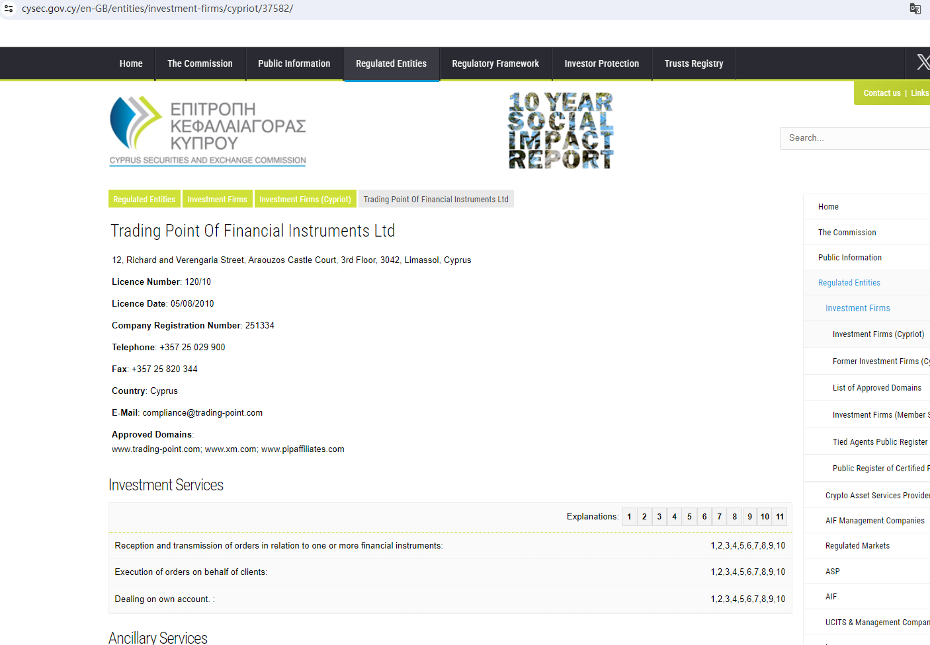Open AIF sidebar item
Viewport: 930px width, 645px height.
tap(867, 597)
